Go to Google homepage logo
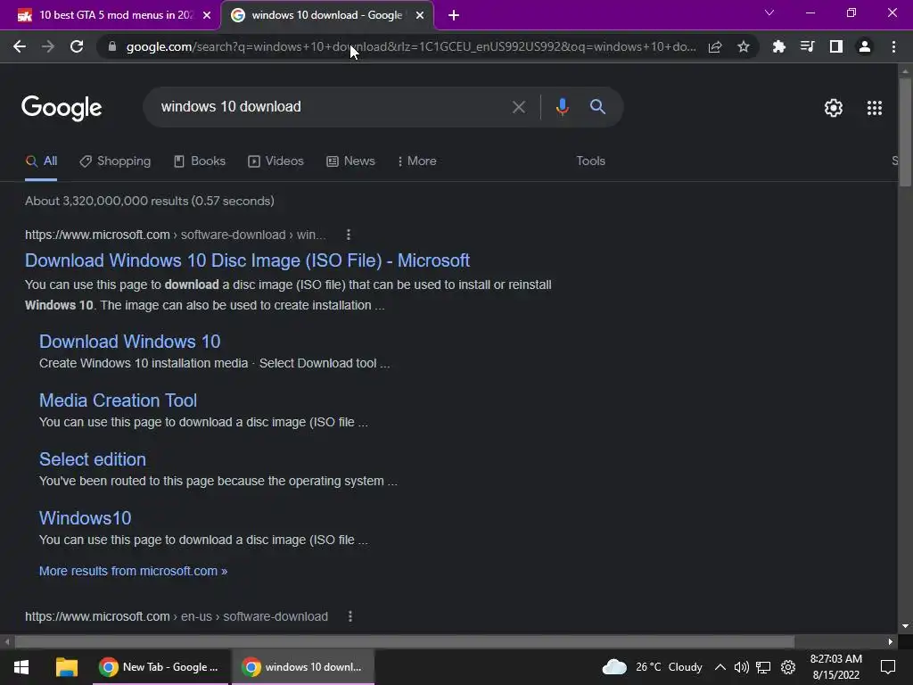 click(x=62, y=108)
